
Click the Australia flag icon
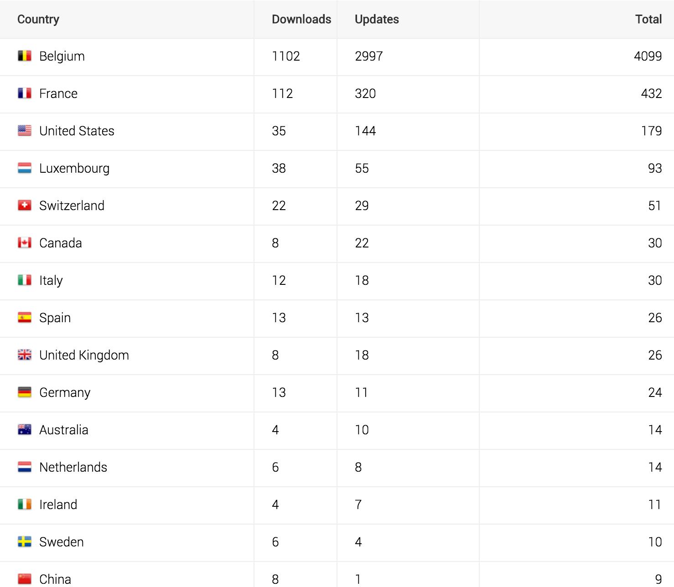[x=25, y=430]
